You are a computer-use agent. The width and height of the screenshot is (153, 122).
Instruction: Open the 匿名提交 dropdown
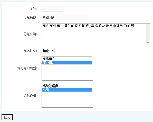(48, 51)
